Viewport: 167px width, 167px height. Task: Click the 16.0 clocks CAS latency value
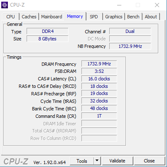coord(99,79)
